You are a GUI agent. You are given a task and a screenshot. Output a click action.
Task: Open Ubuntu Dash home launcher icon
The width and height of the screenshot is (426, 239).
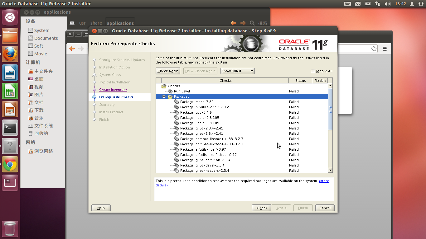[x=10, y=17]
